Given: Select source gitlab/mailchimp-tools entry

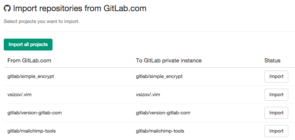Looking at the screenshot, I should tap(32, 131).
